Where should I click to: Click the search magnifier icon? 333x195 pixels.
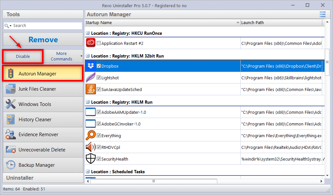tap(7, 26)
